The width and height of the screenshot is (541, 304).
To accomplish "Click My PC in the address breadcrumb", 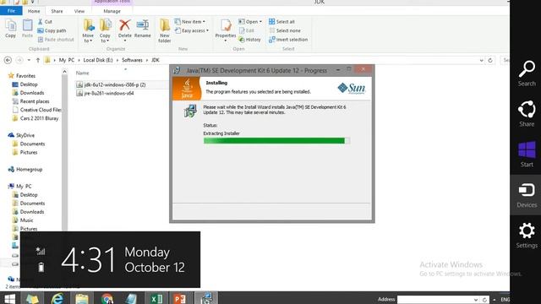I will click(x=67, y=60).
